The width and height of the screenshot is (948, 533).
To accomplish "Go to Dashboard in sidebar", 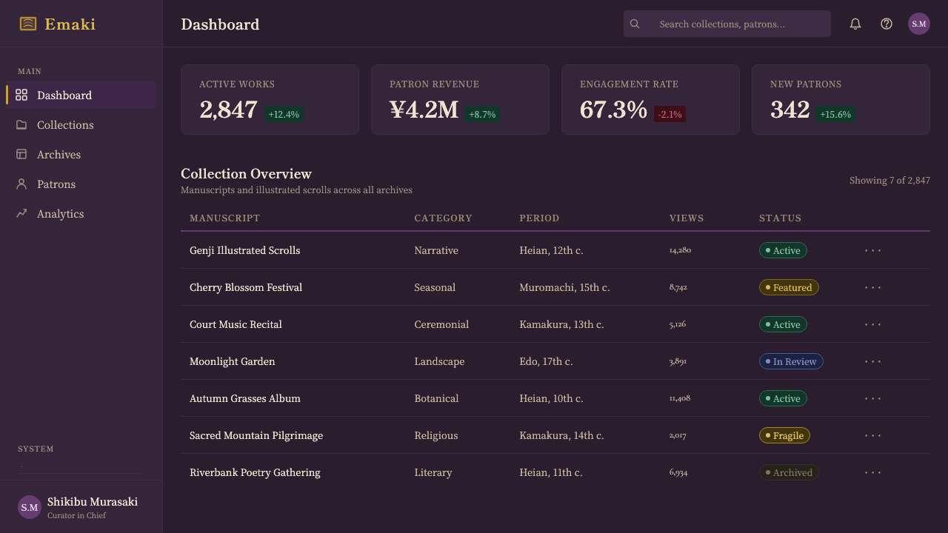I will 81,95.
